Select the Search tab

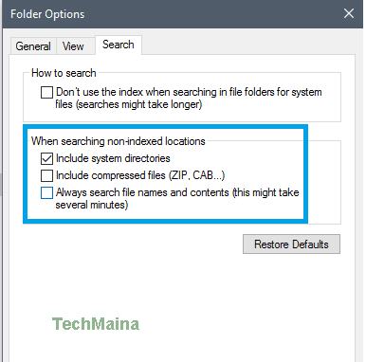point(119,45)
